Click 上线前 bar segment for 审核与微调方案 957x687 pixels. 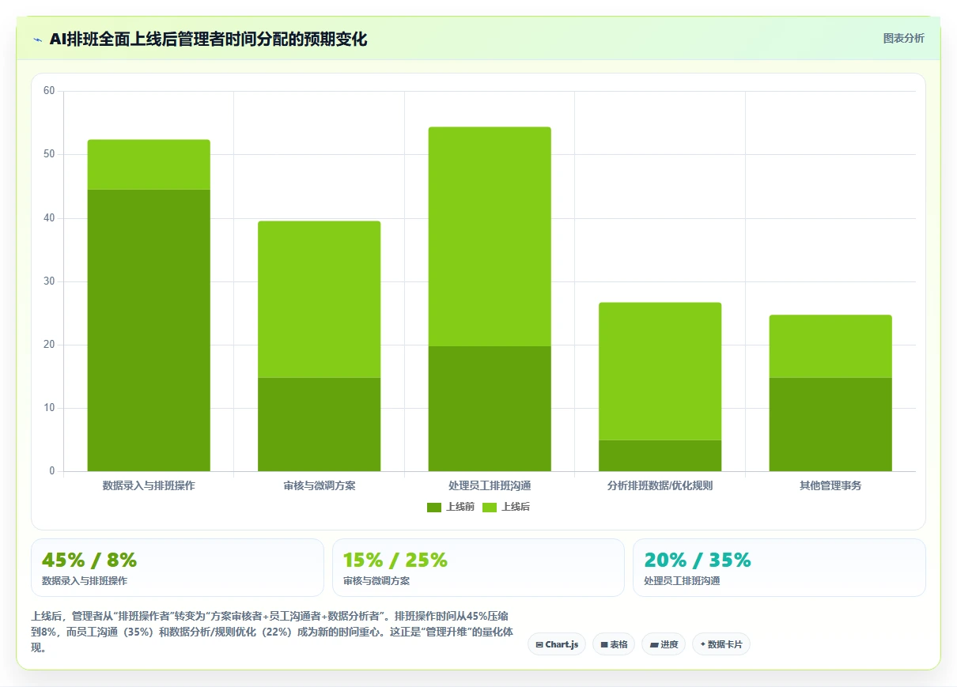pos(319,425)
